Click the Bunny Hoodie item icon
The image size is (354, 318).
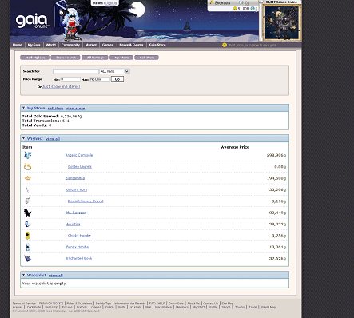[27, 247]
